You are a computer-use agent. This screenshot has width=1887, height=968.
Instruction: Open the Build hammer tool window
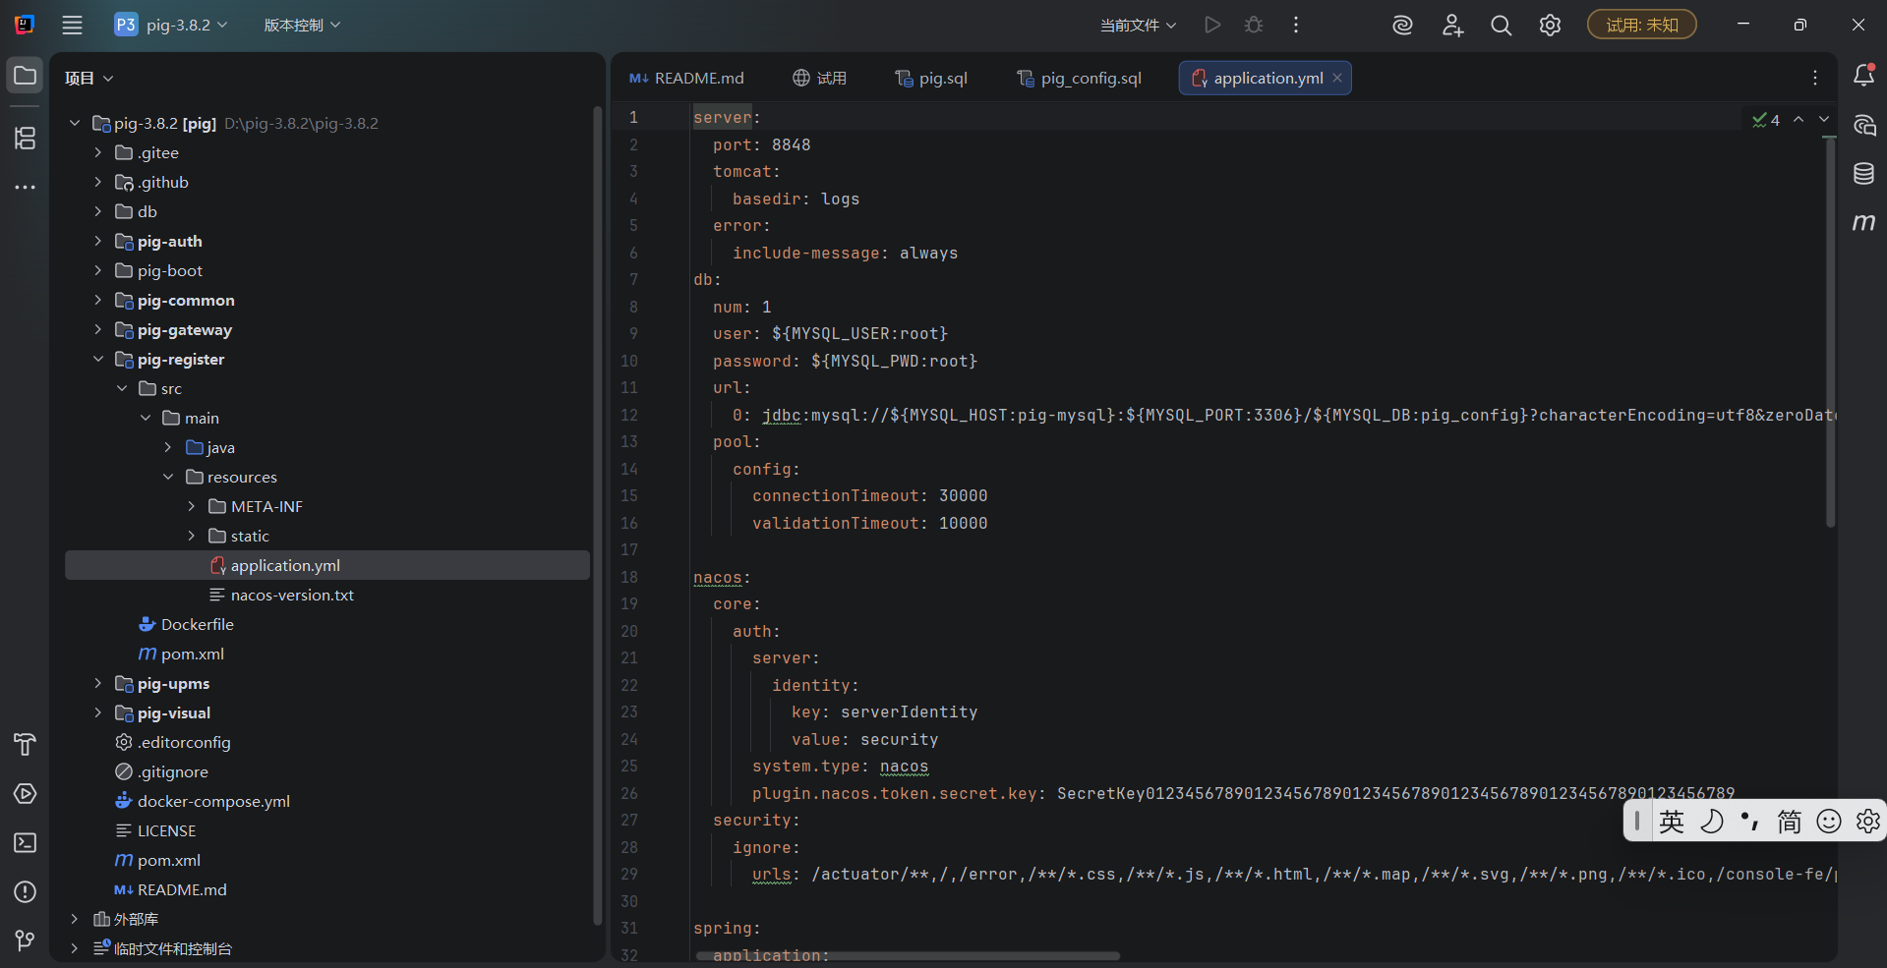point(25,744)
